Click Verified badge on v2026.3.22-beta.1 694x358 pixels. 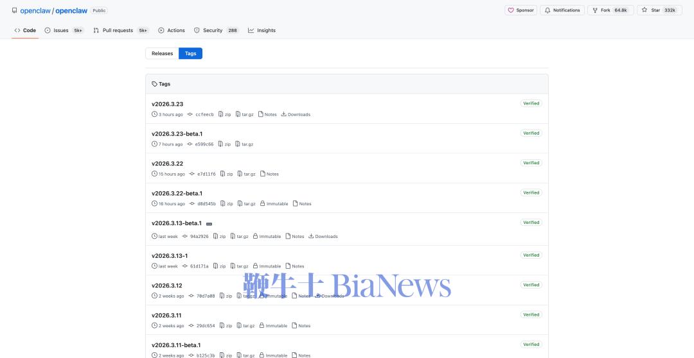point(531,192)
